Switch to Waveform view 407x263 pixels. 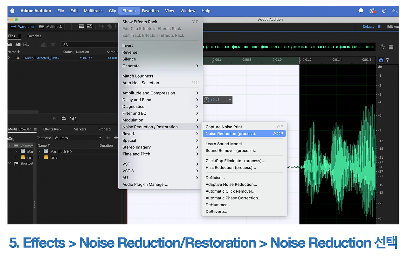(22, 27)
